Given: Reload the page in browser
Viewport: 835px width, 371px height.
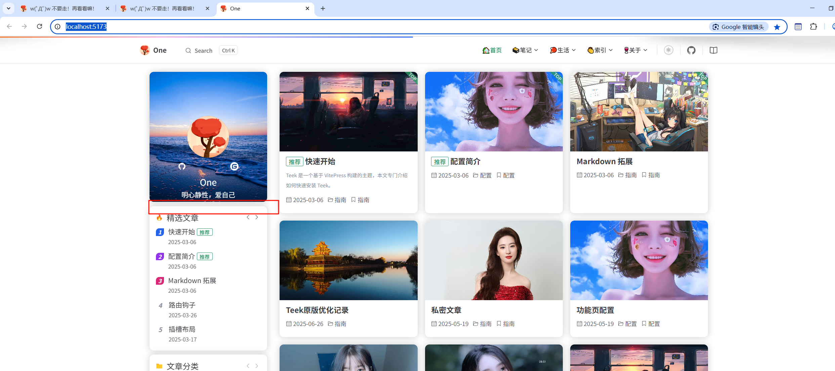Looking at the screenshot, I should 39,26.
